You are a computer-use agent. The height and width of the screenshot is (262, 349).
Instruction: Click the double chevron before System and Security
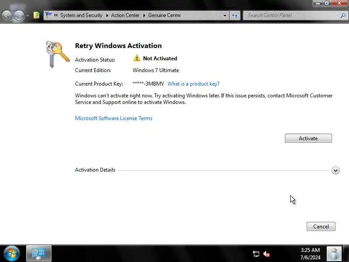point(56,15)
